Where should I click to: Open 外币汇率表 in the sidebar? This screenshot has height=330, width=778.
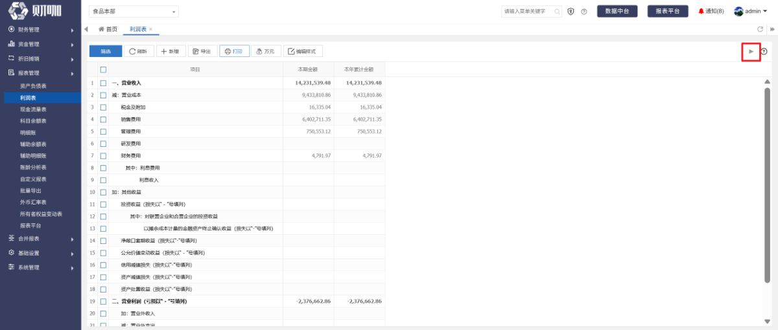click(33, 202)
